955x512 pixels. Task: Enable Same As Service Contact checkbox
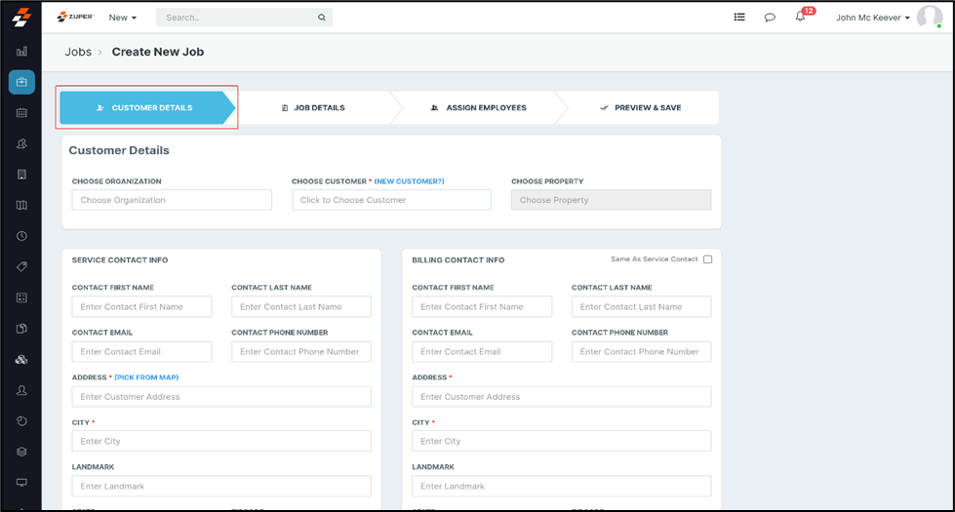point(707,259)
